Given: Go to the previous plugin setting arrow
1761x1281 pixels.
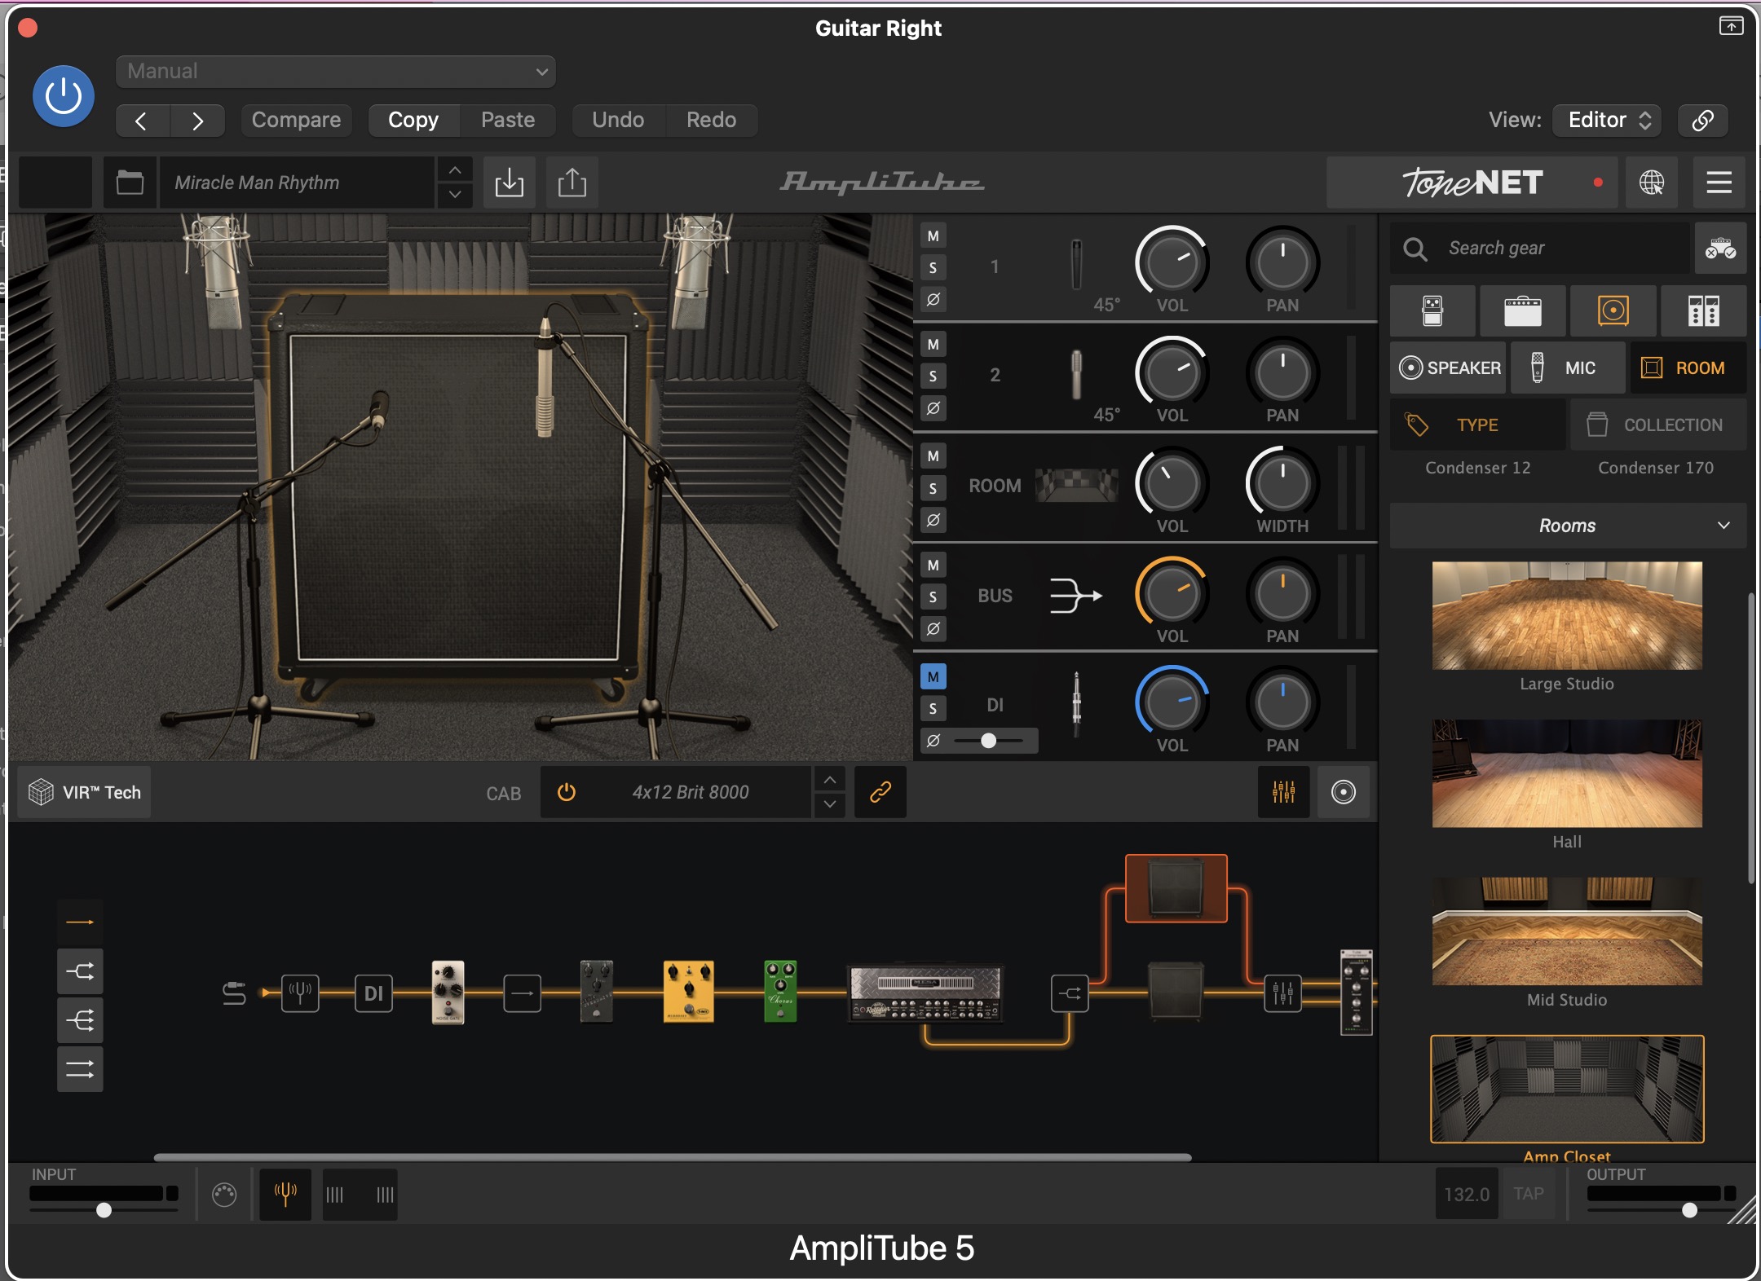Looking at the screenshot, I should point(142,121).
